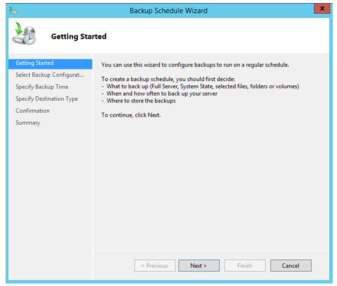The width and height of the screenshot is (337, 286).
Task: Close the Backup Schedule Wizard window
Action: tap(321, 9)
